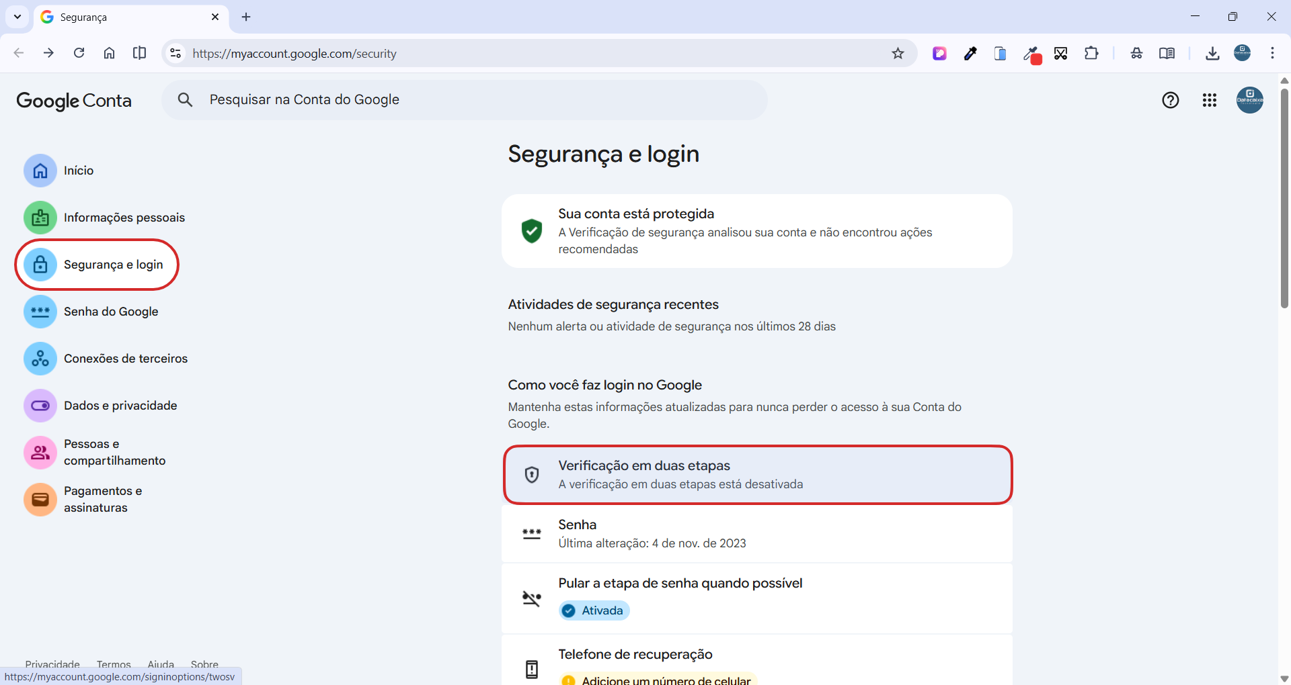Click the incognito hat extension icon
Viewport: 1291px width, 685px height.
pos(1136,53)
